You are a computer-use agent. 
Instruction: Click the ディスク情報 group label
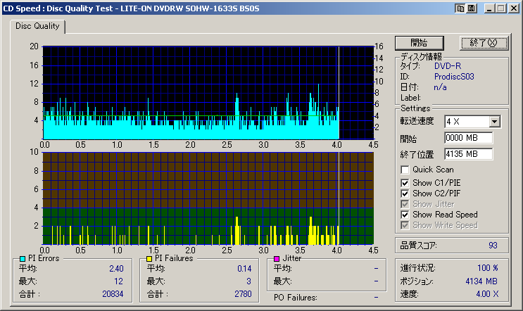[421, 56]
